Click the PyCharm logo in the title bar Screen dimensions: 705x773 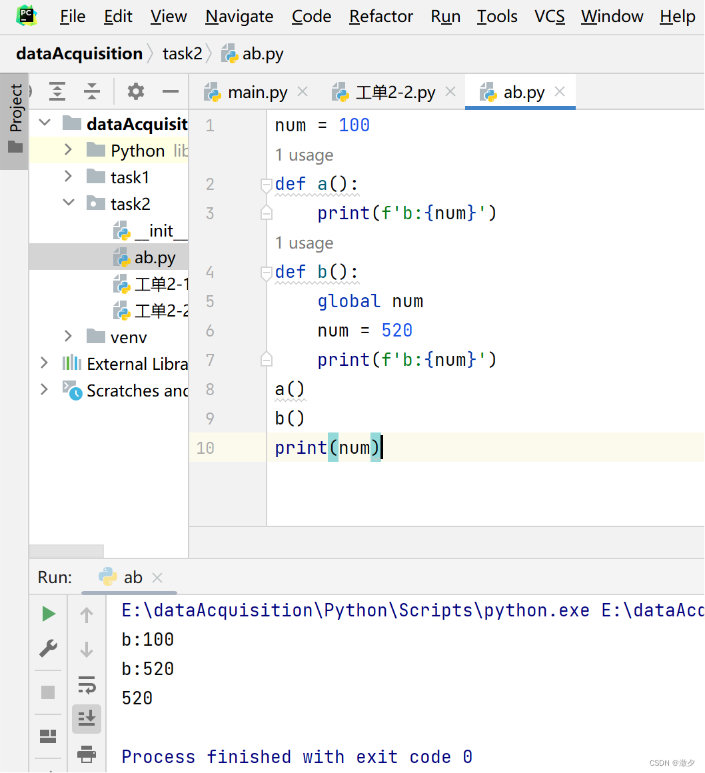tap(25, 16)
